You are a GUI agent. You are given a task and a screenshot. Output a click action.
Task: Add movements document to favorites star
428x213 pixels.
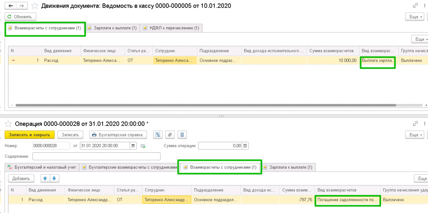pos(35,6)
